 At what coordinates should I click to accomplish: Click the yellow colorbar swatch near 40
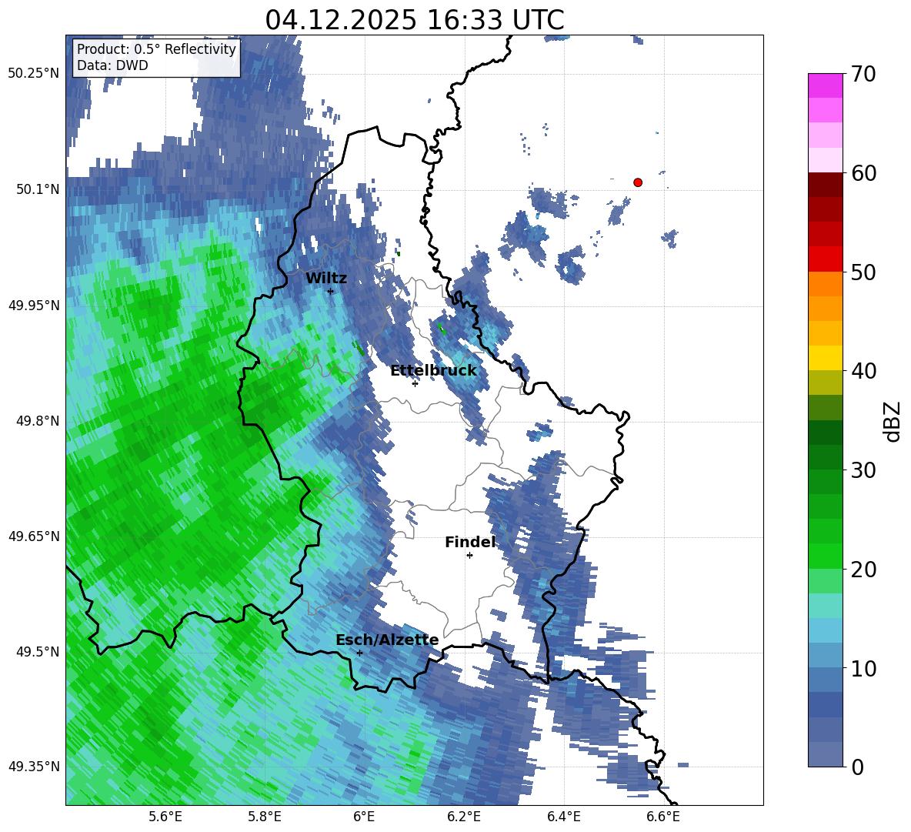tap(825, 358)
